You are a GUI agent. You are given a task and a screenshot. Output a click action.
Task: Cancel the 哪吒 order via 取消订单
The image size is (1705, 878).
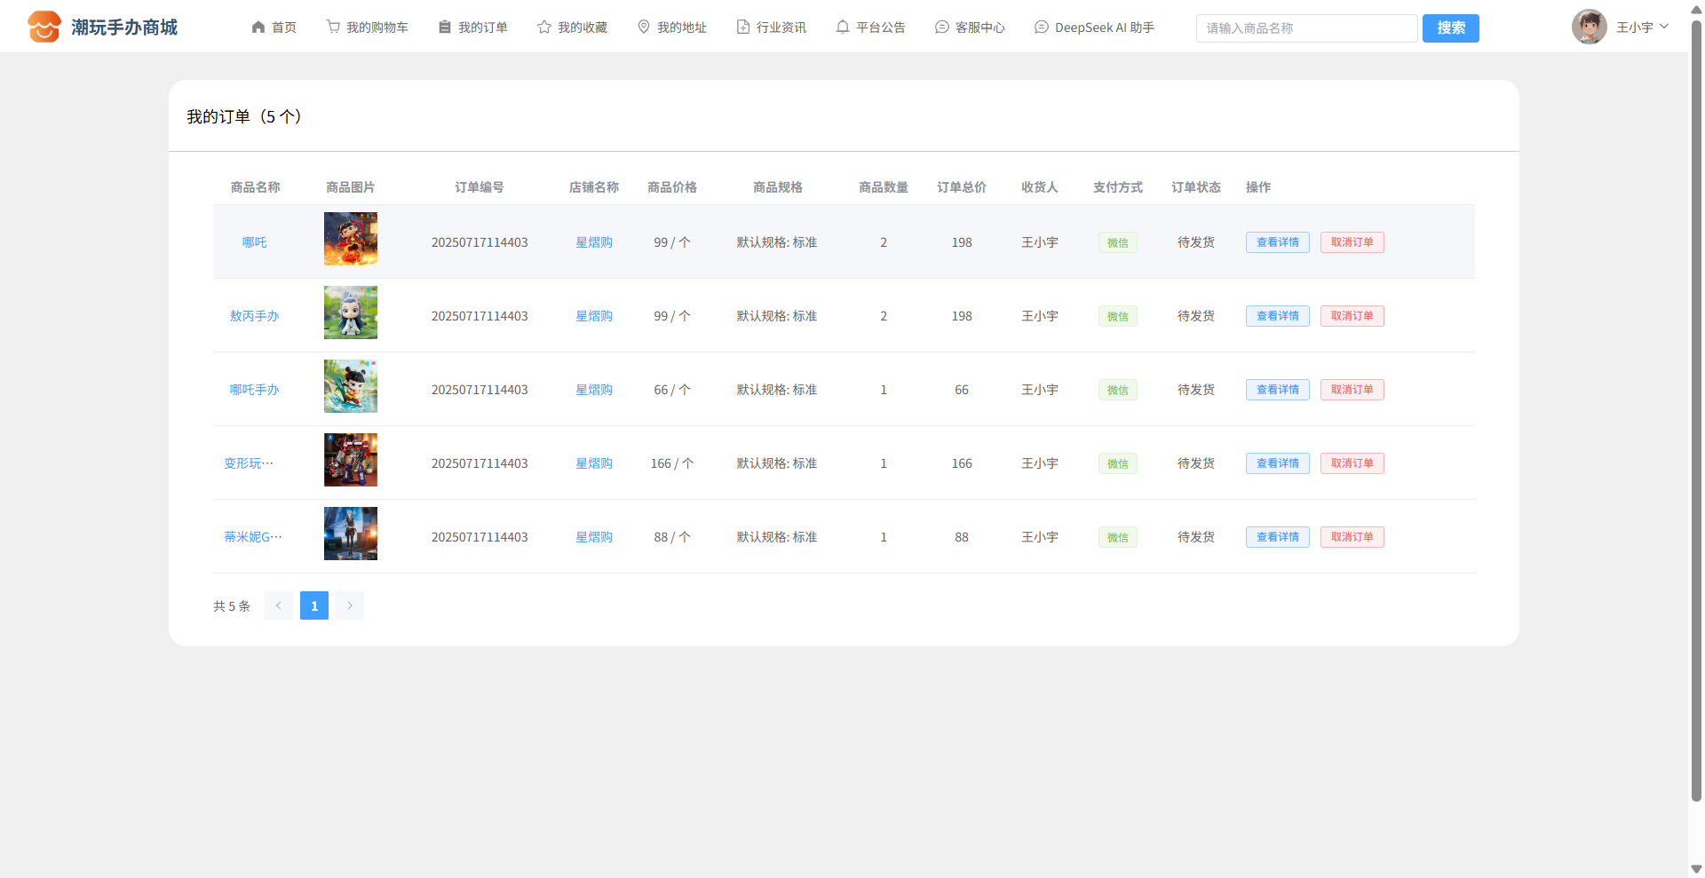pos(1352,242)
